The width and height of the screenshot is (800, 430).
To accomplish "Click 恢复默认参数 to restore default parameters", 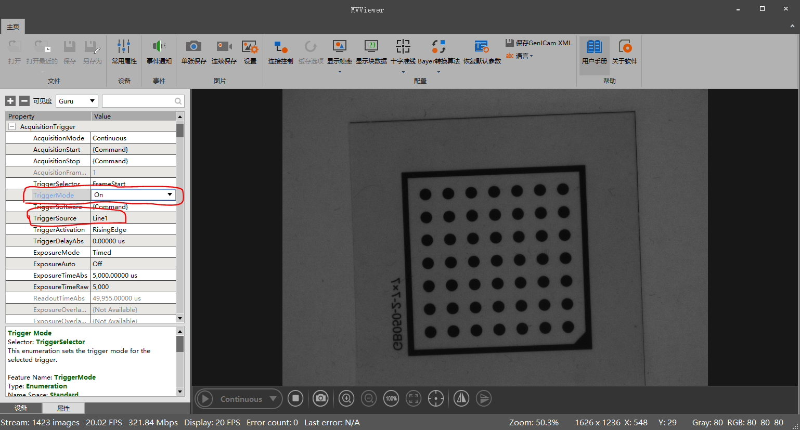I will pyautogui.click(x=481, y=51).
